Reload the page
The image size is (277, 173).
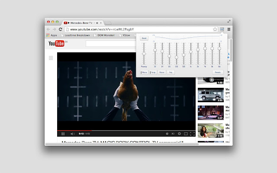point(61,29)
